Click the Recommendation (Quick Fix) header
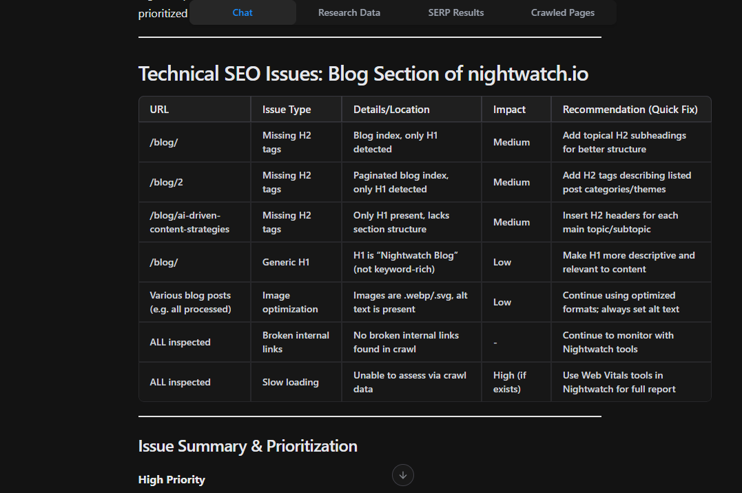Screen dimensions: 742x493 [x=630, y=109]
